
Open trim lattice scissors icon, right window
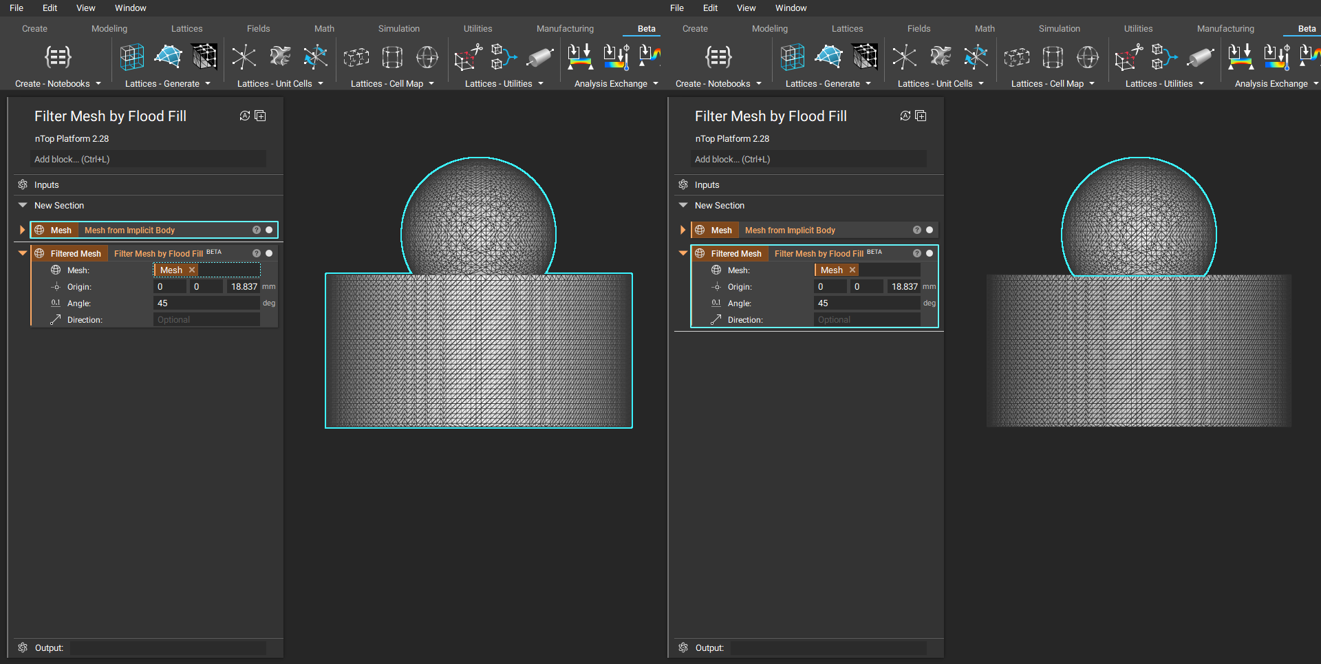(x=1128, y=57)
